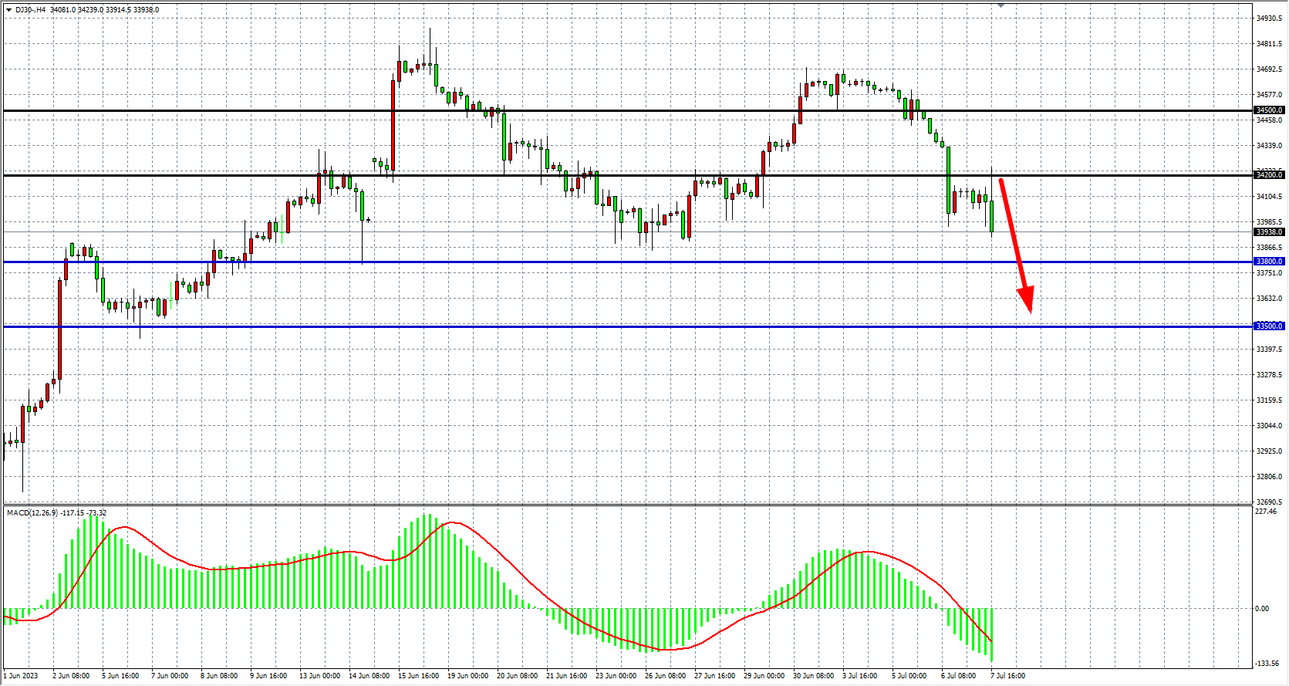Click the MACD 0.00 scale level label
The image size is (1289, 686).
pyautogui.click(x=1262, y=609)
